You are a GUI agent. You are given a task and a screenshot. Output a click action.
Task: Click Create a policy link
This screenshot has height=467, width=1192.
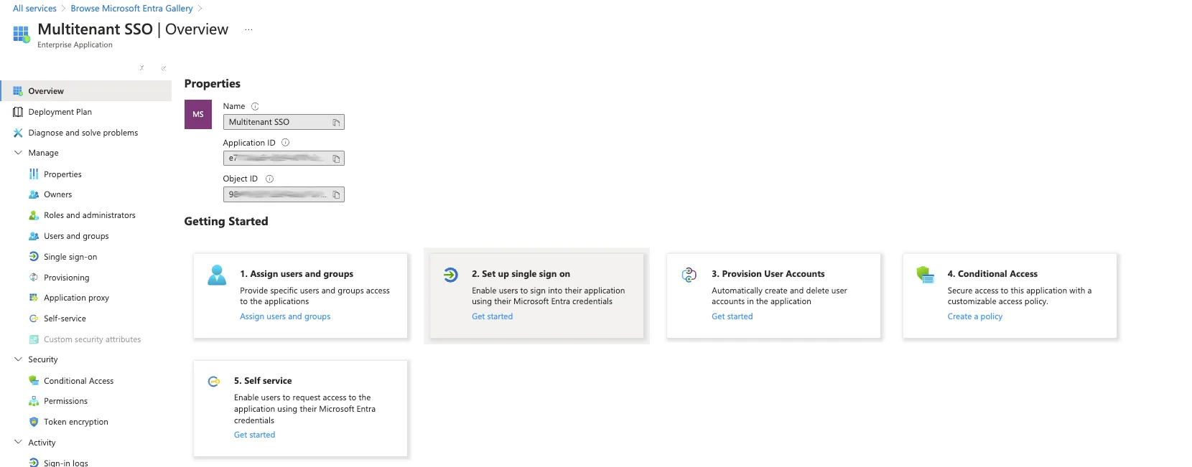pos(974,316)
